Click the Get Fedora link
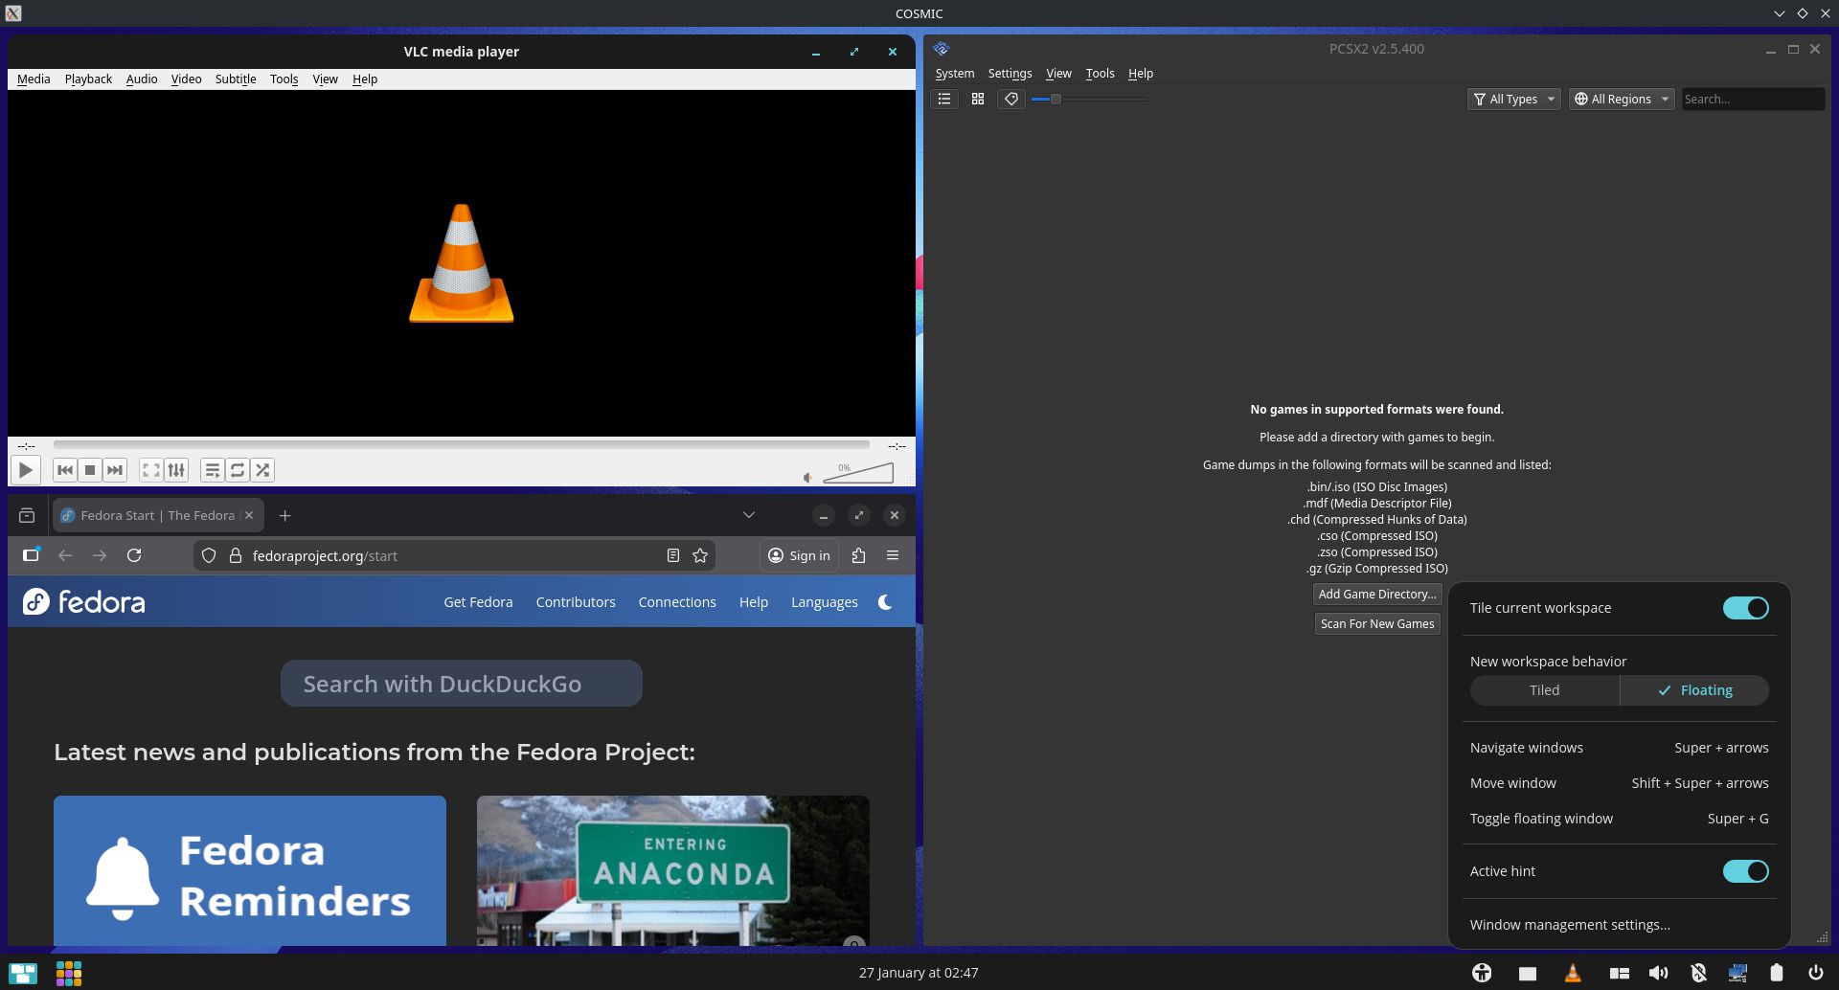 tap(478, 602)
